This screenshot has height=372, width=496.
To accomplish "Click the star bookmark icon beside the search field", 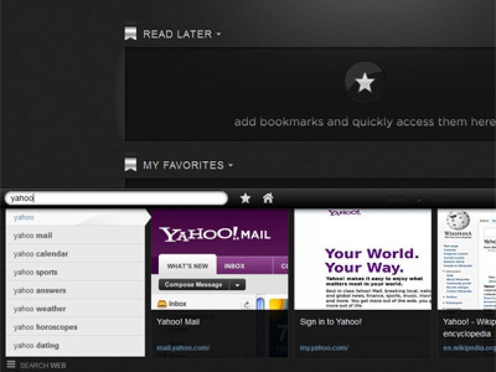I will click(x=245, y=198).
